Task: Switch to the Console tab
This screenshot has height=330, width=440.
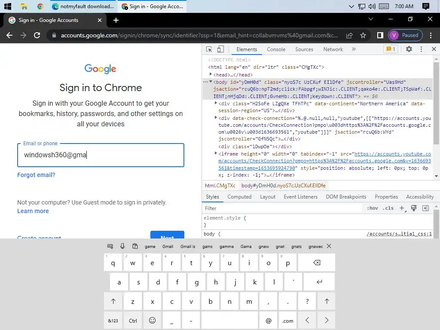Action: tap(276, 49)
